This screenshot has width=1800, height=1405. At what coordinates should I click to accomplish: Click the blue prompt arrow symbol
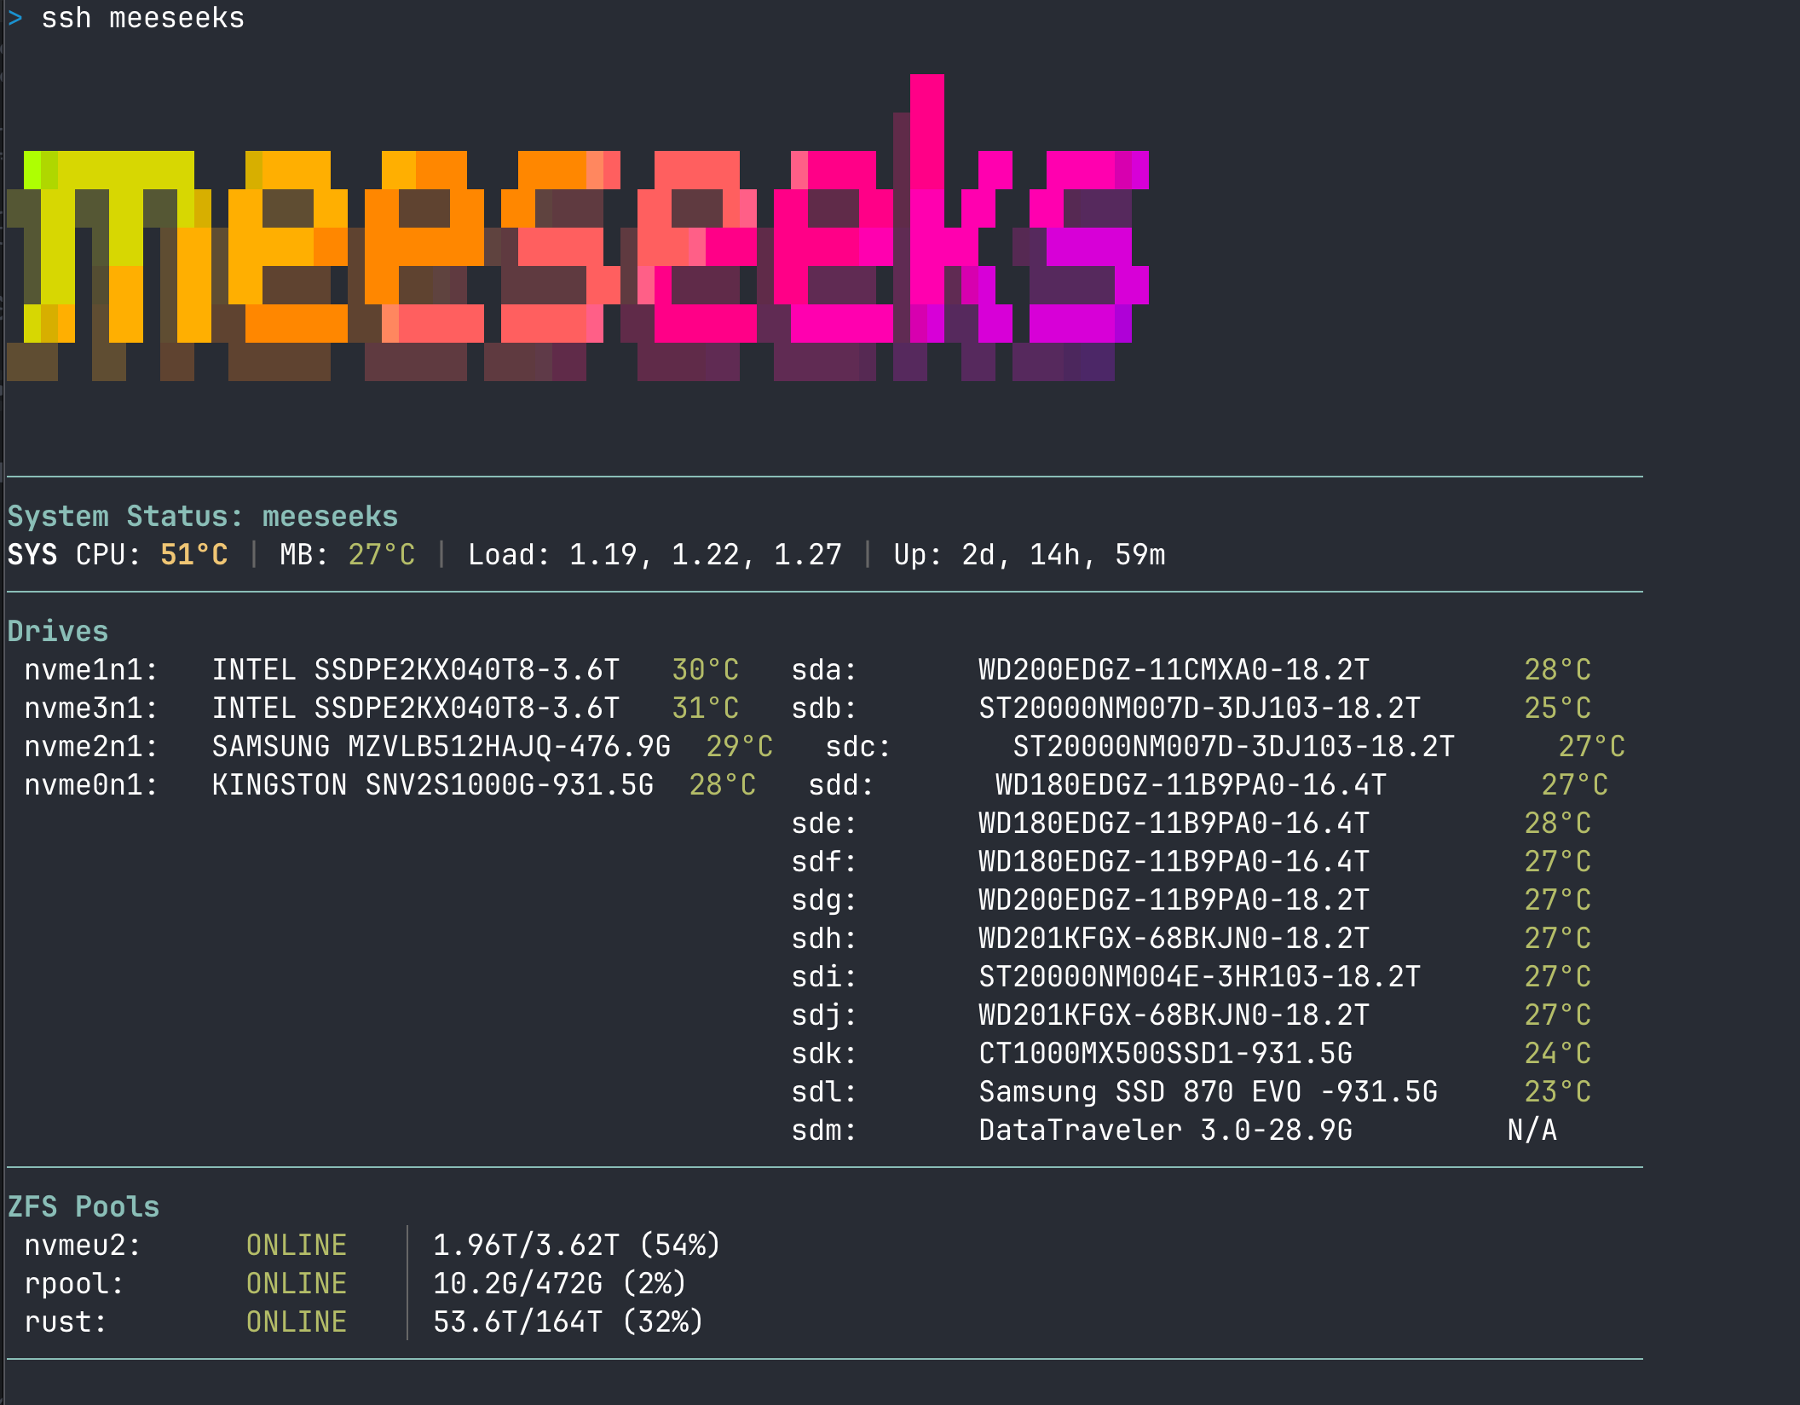click(x=15, y=18)
